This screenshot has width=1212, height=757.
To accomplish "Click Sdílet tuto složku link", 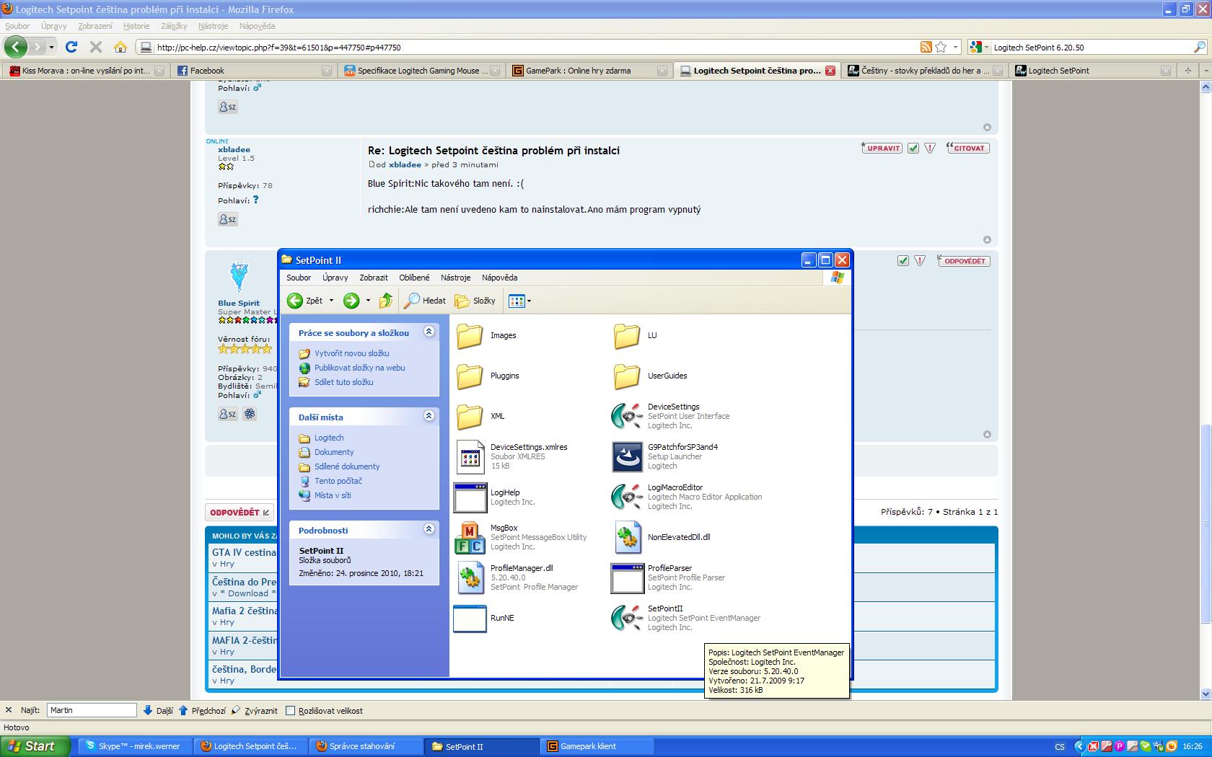I will coord(343,382).
